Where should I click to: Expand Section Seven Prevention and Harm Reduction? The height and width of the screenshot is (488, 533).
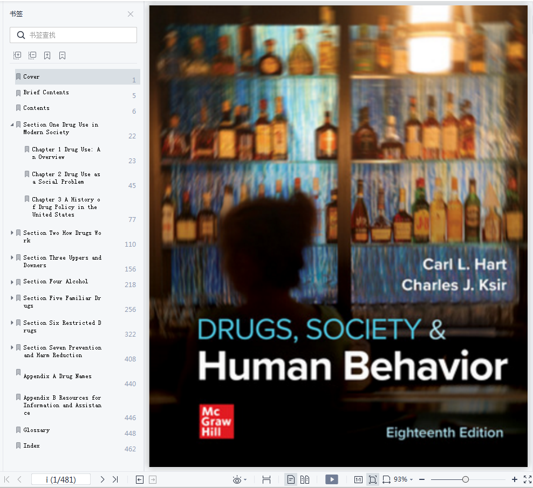[x=12, y=347]
